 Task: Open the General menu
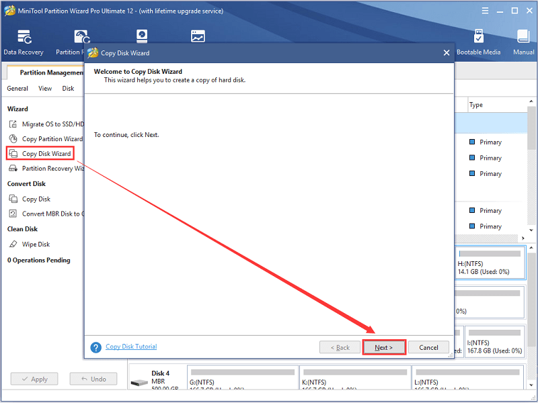click(x=17, y=89)
